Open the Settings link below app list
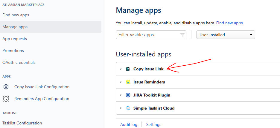 point(154,124)
